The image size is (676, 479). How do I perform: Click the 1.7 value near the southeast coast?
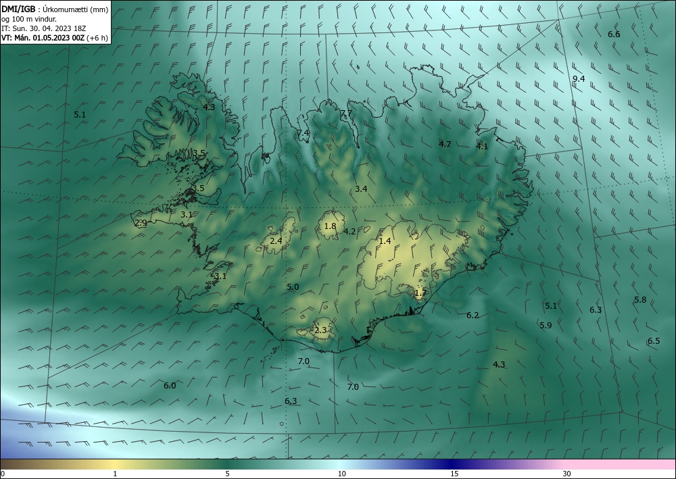420,293
